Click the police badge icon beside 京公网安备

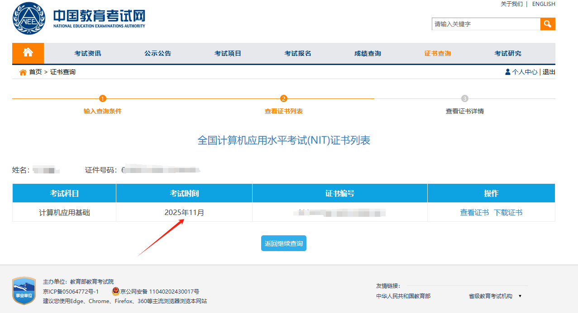coord(115,291)
